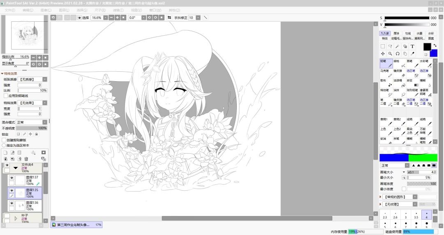
Task: Select the 橡皮擦 eraser tool
Action: pyautogui.click(x=399, y=73)
